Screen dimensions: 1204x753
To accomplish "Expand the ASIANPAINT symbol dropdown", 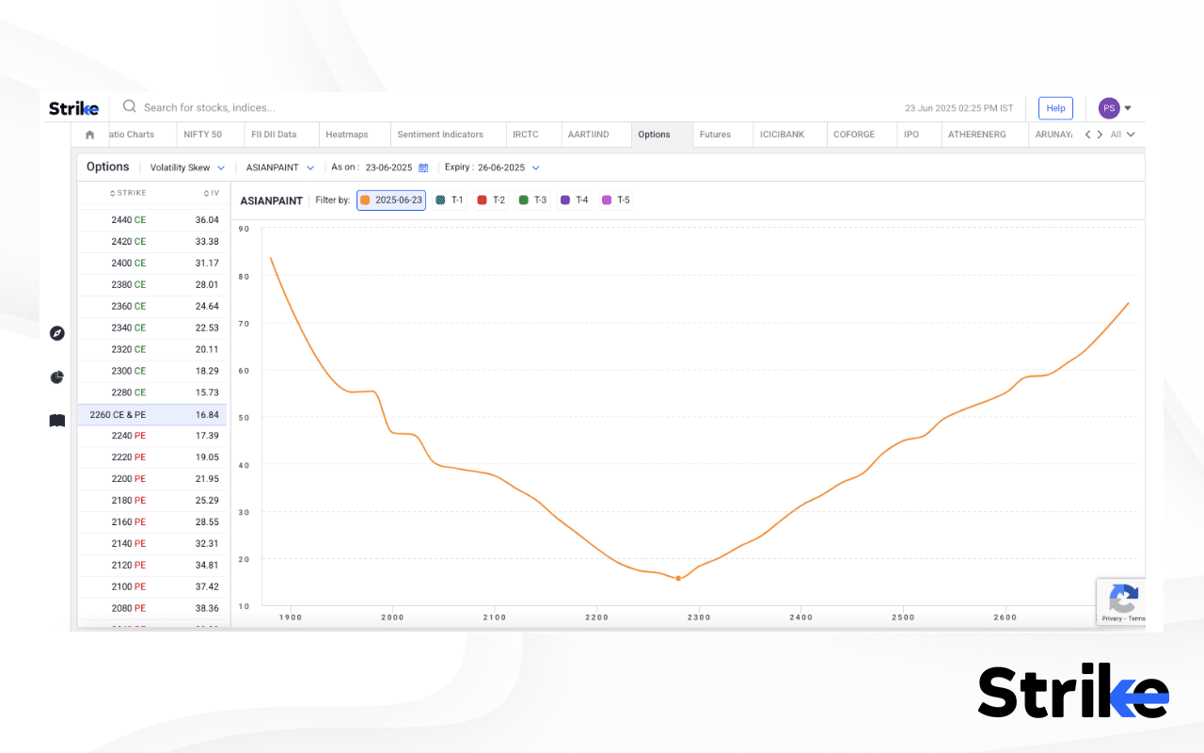I will 279,167.
